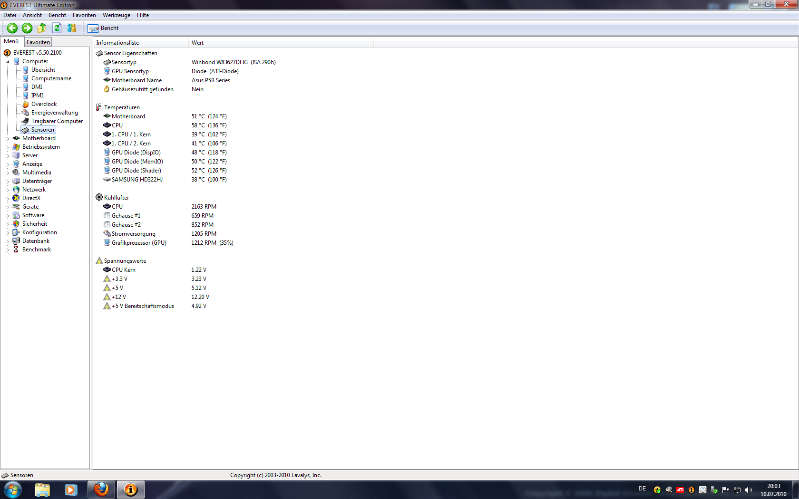Image resolution: width=799 pixels, height=499 pixels.
Task: Collapse the Computer tree node
Action: click(8, 62)
